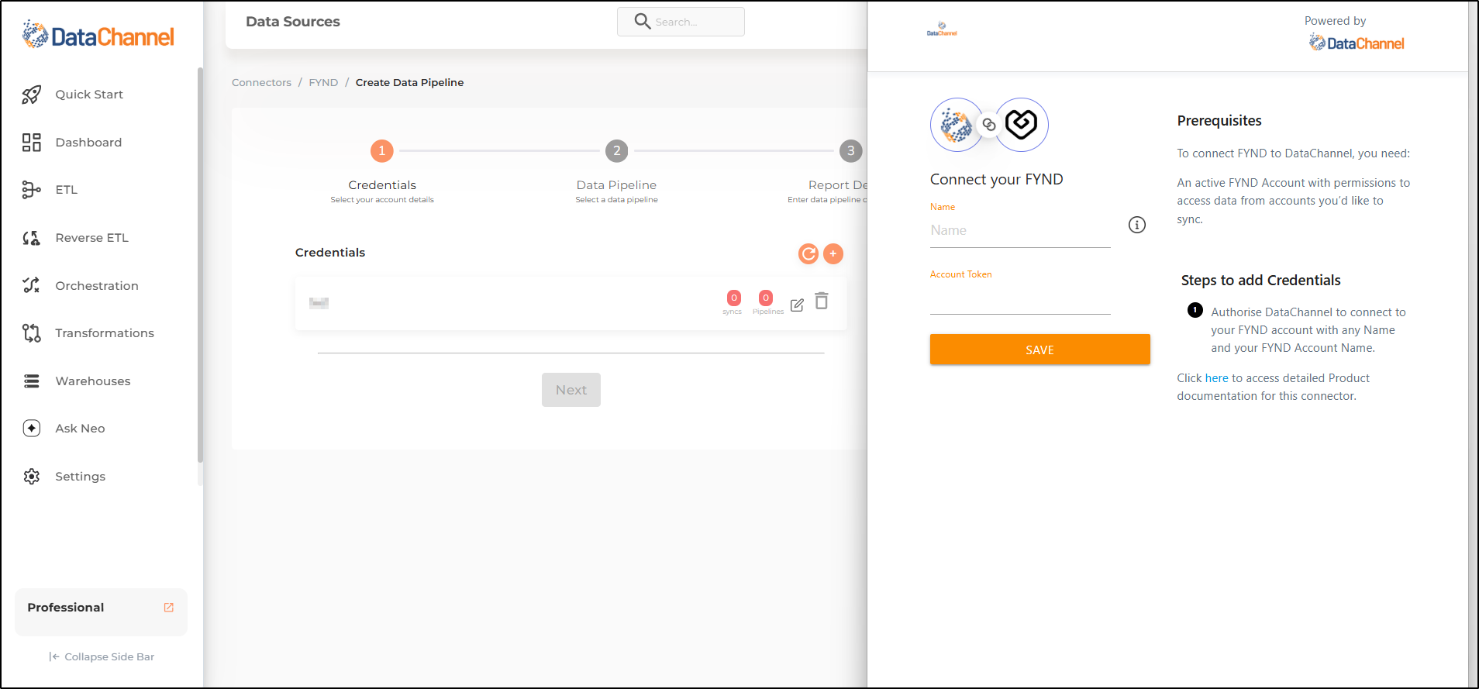The width and height of the screenshot is (1479, 689).
Task: Delete the credential using trash icon
Action: pyautogui.click(x=822, y=301)
